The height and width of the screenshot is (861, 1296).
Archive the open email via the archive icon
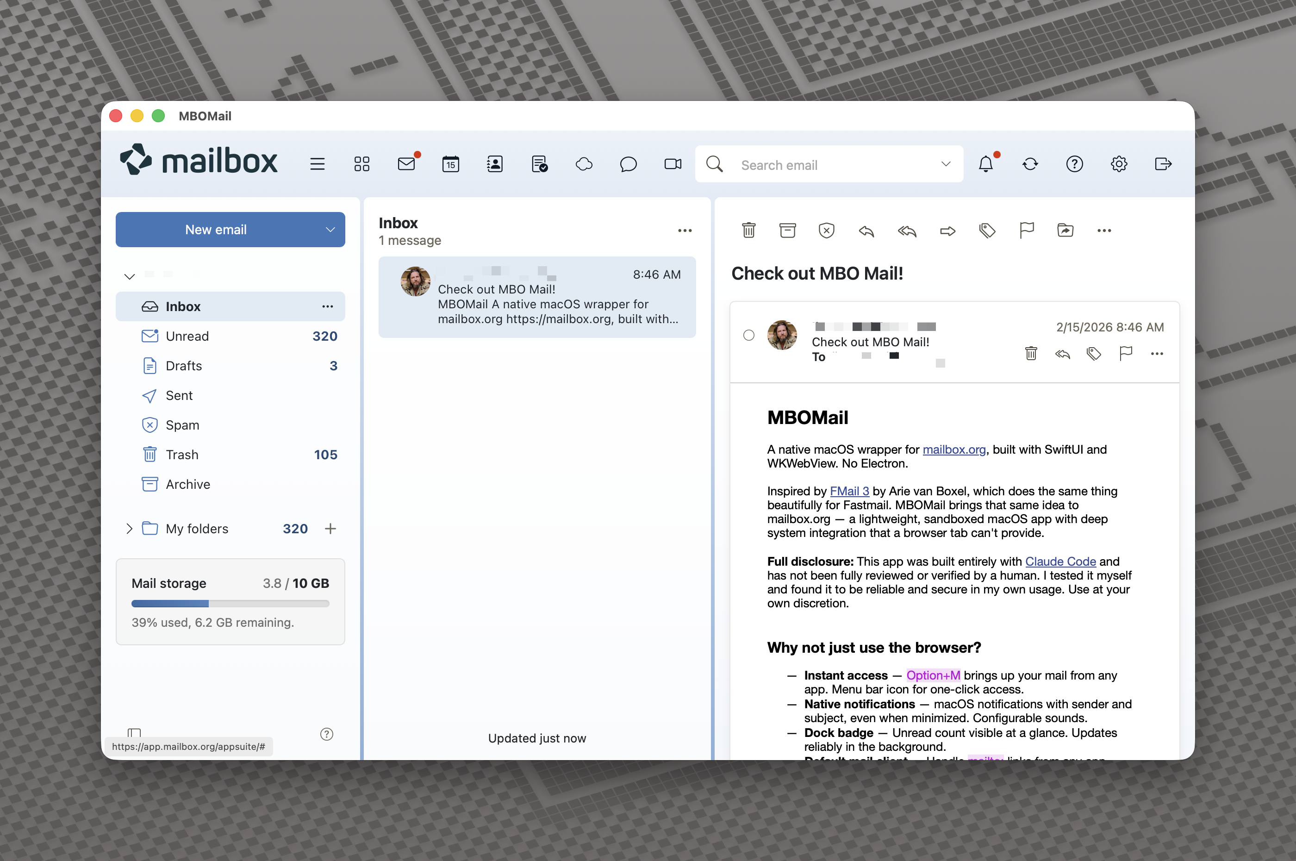click(788, 231)
